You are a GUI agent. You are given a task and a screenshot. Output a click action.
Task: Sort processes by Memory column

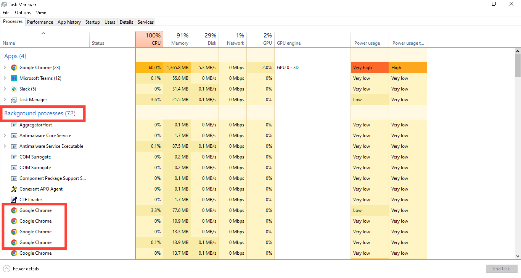pos(177,39)
